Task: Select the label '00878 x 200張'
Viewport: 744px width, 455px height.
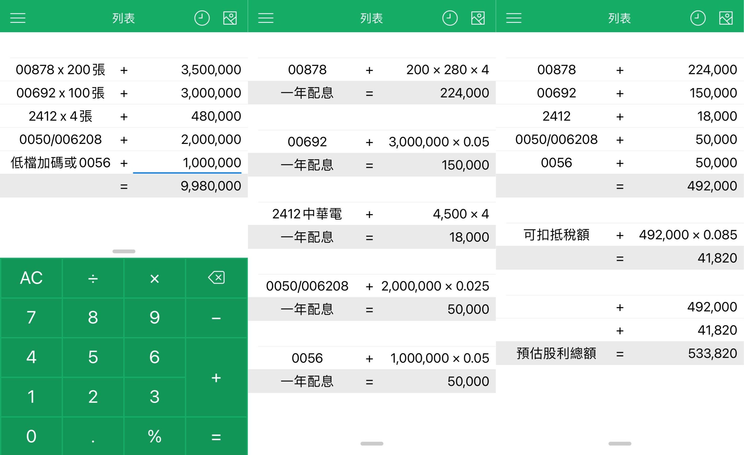Action: (x=60, y=70)
